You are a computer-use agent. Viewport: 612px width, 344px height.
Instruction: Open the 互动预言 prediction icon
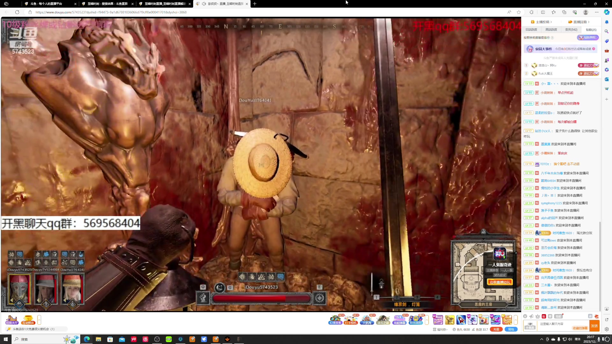(28, 319)
